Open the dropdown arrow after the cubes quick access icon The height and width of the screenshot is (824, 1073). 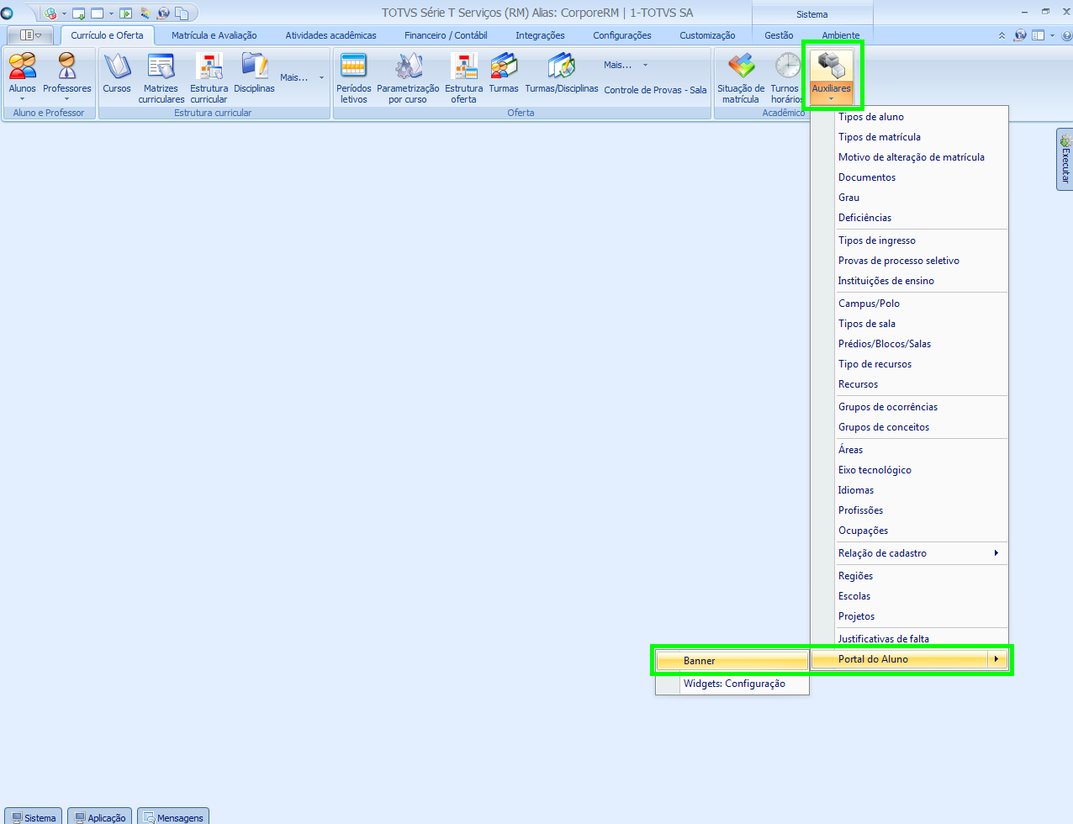pyautogui.click(x=64, y=13)
